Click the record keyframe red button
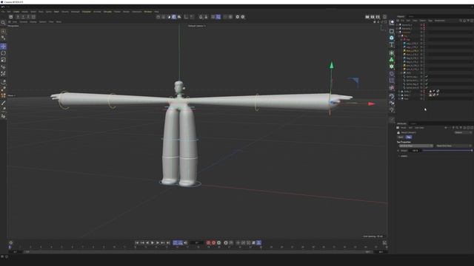 208,243
